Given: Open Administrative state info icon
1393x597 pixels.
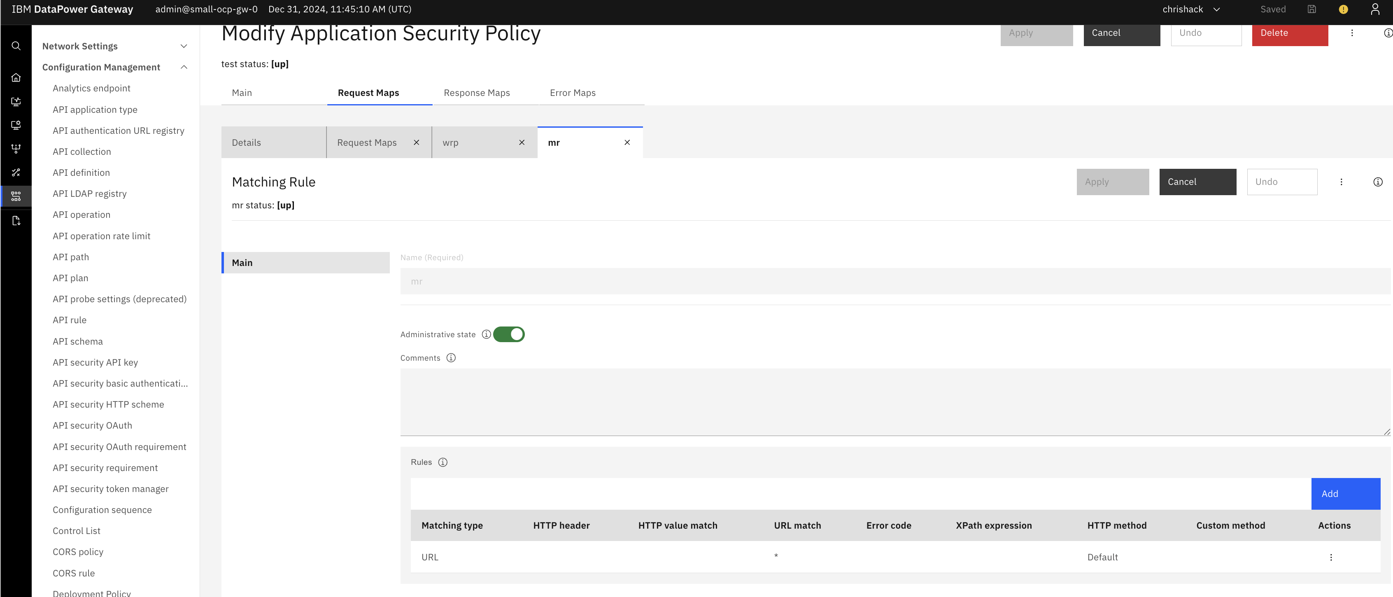Looking at the screenshot, I should (x=486, y=334).
